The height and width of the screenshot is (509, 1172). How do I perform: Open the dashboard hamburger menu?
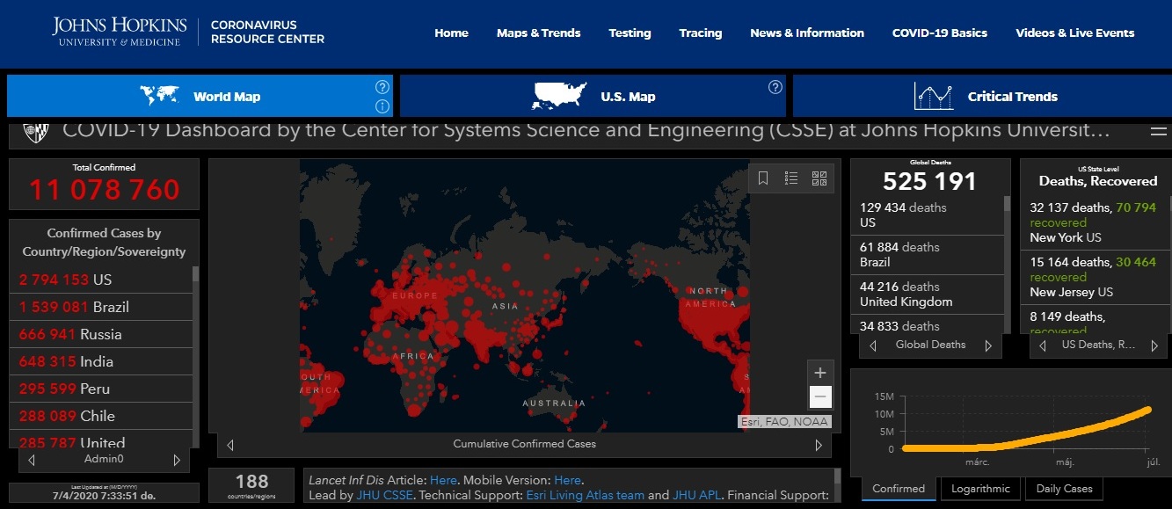pos(1159,132)
